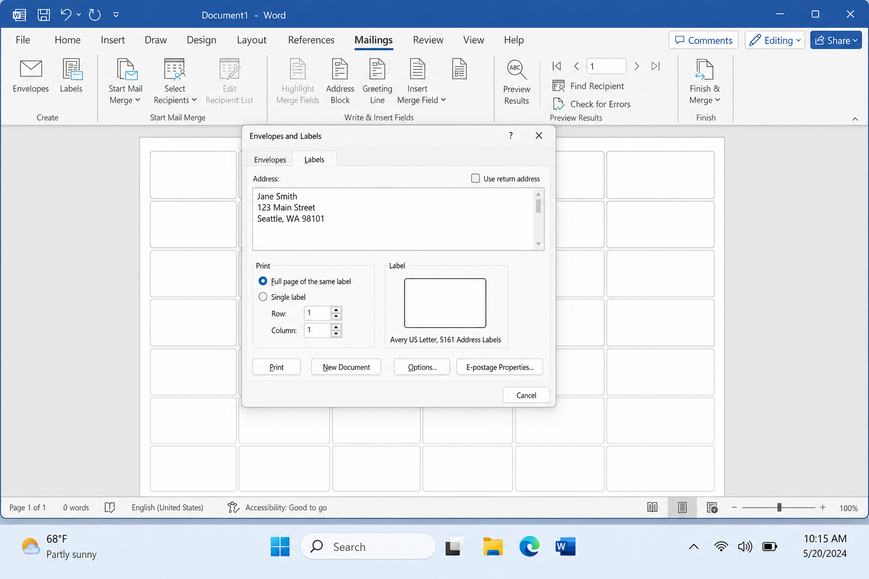Go to next record arrow

pyautogui.click(x=636, y=66)
